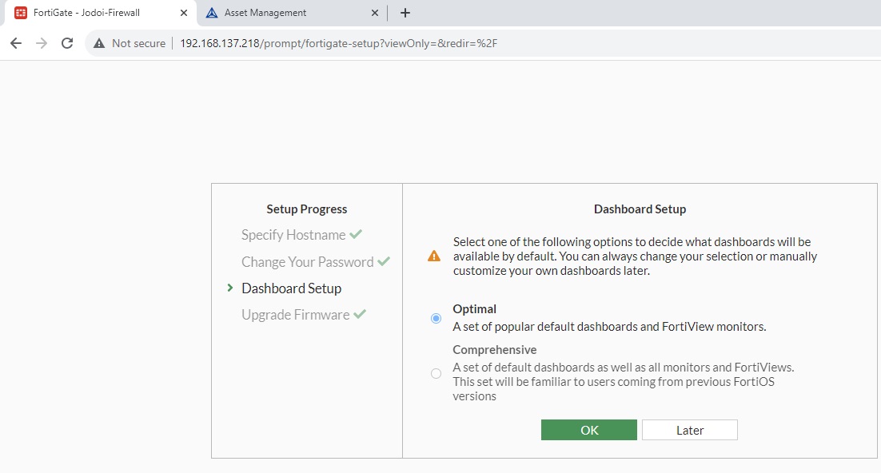Close the FortiGate Jodoi-Firewall tab
Viewport: 881px width, 473px height.
[x=184, y=13]
